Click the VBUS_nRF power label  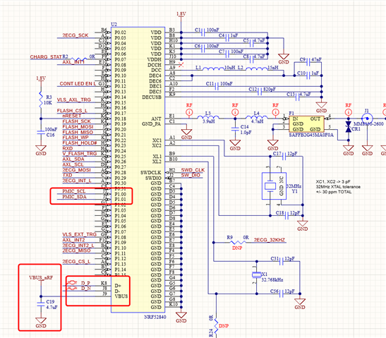click(41, 278)
